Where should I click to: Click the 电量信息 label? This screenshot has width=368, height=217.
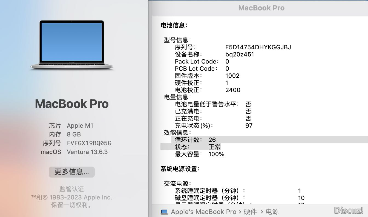178,97
